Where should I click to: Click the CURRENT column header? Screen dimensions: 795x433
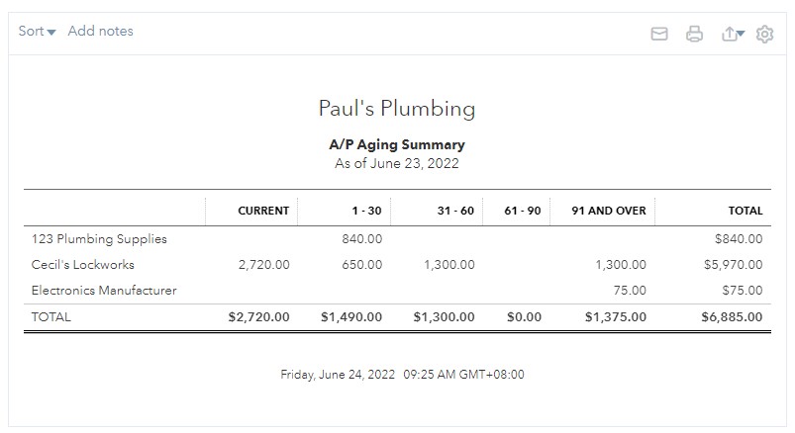tap(263, 211)
